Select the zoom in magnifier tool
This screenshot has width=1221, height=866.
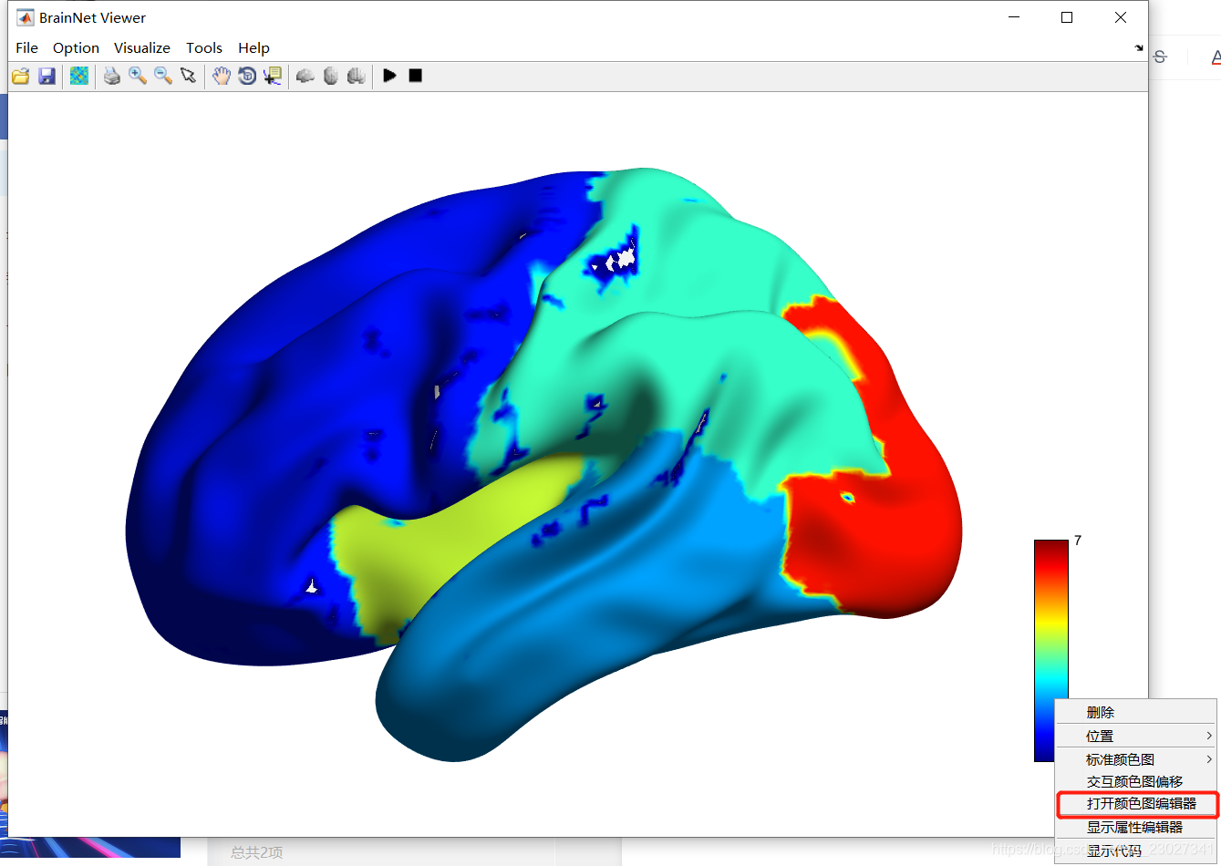[x=138, y=76]
